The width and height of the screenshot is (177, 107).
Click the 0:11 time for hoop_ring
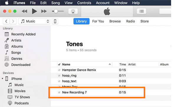122,75
